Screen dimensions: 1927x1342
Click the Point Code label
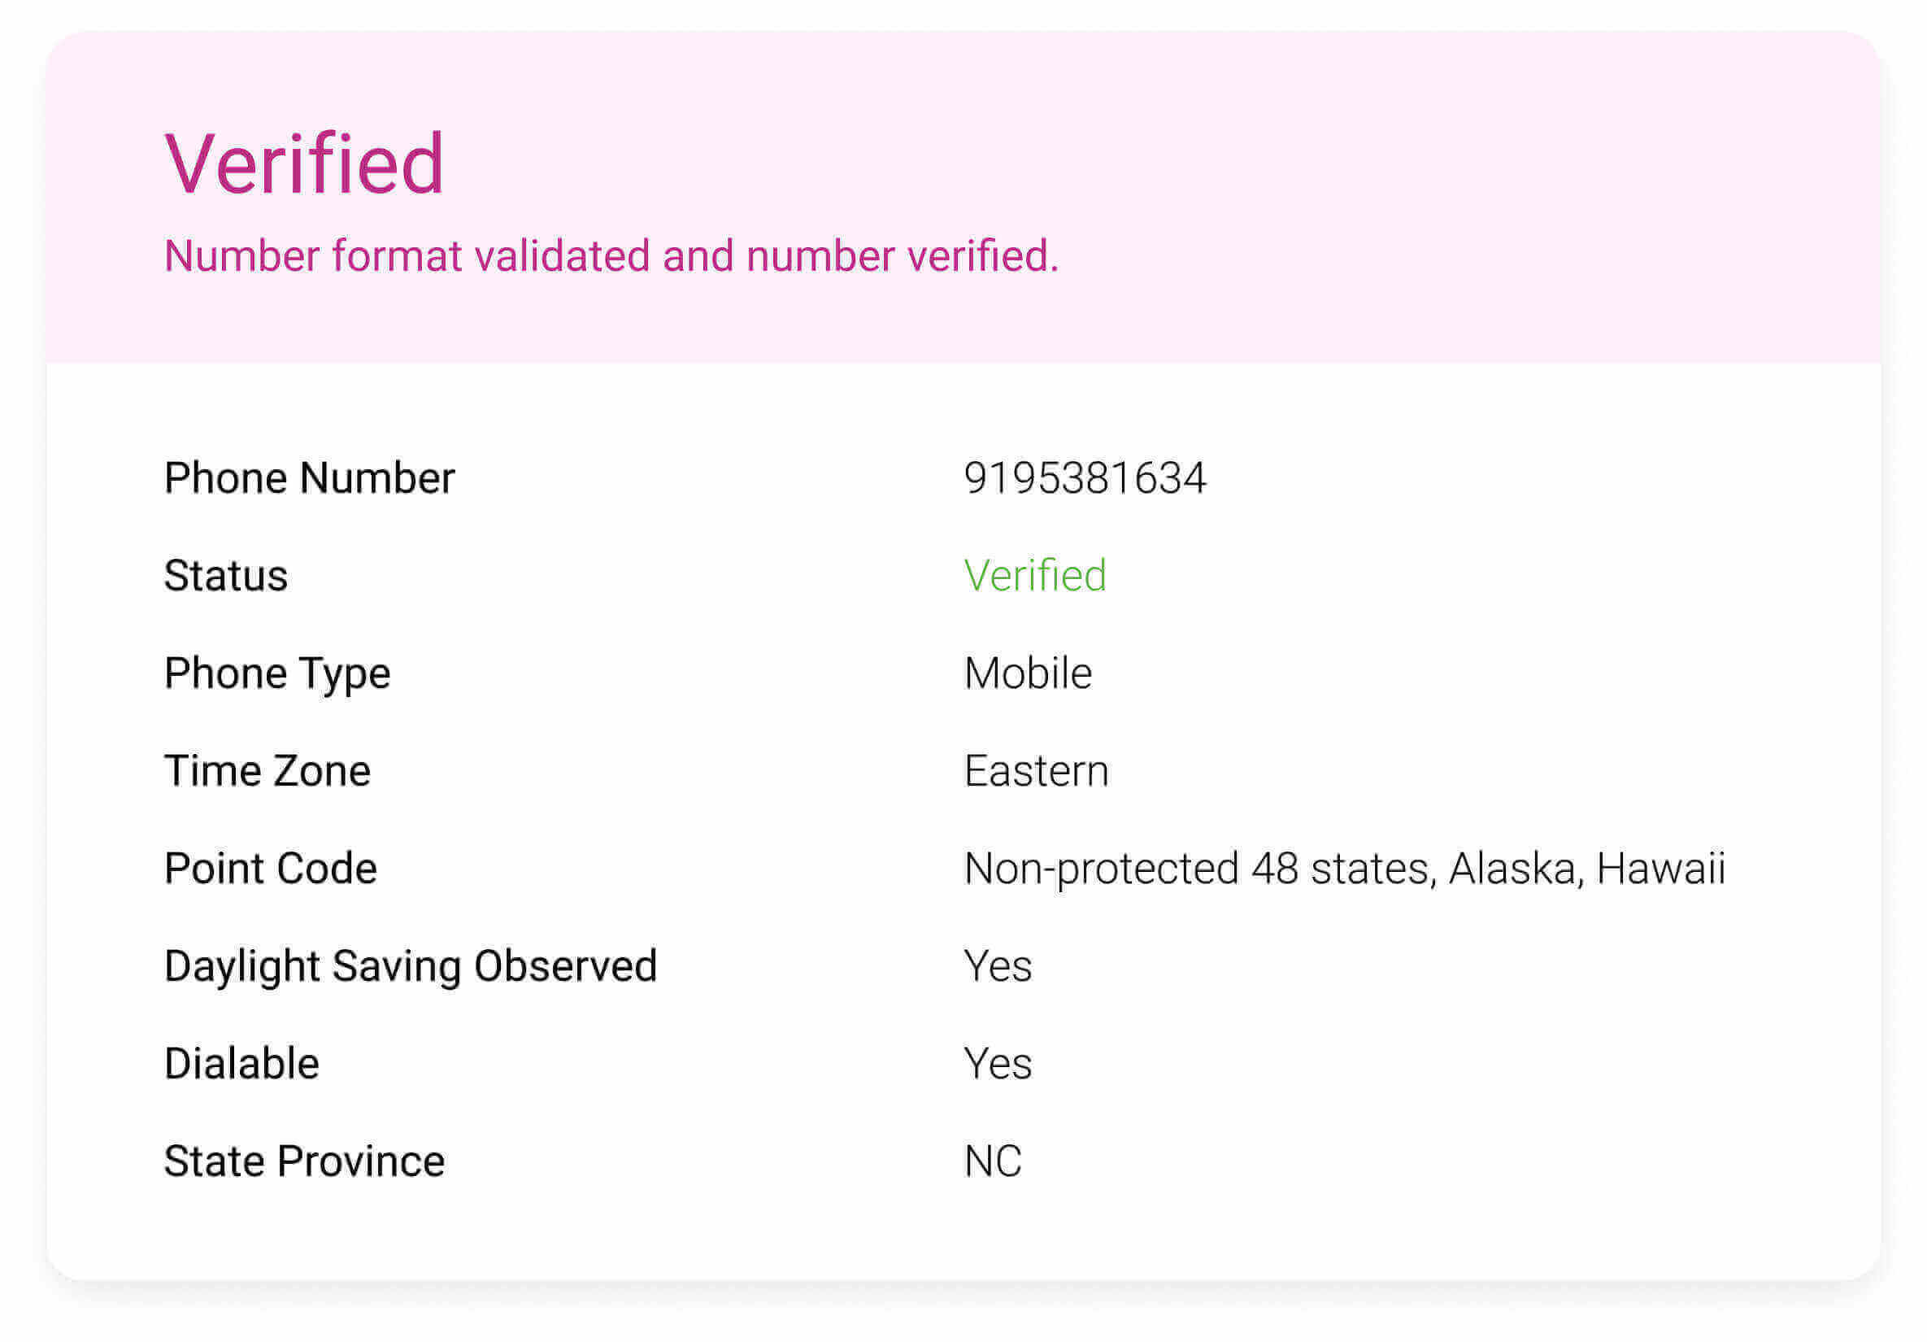[x=270, y=869]
